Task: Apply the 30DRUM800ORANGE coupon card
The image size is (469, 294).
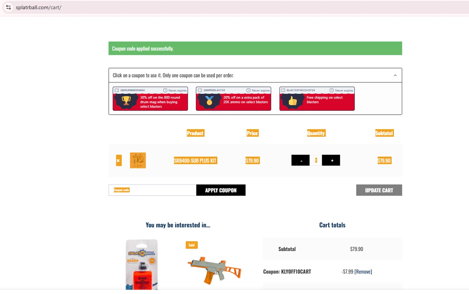Action: [150, 99]
